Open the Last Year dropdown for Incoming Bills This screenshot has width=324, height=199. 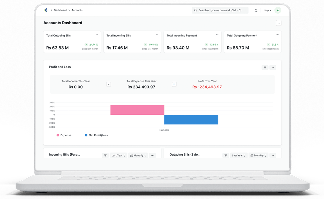tap(118, 155)
